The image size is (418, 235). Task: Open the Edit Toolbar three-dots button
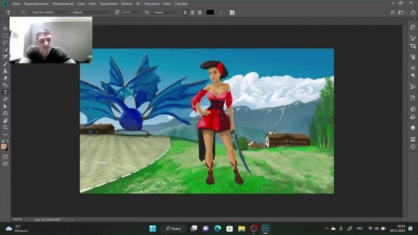pyautogui.click(x=5, y=134)
